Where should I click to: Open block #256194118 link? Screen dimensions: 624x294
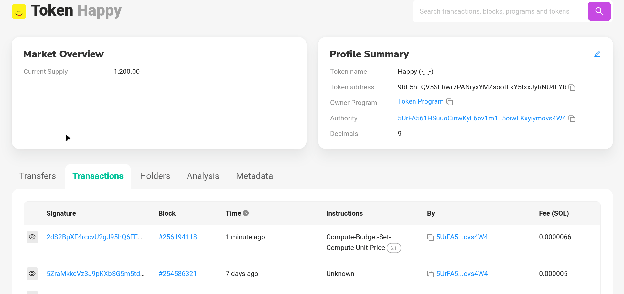pos(178,237)
